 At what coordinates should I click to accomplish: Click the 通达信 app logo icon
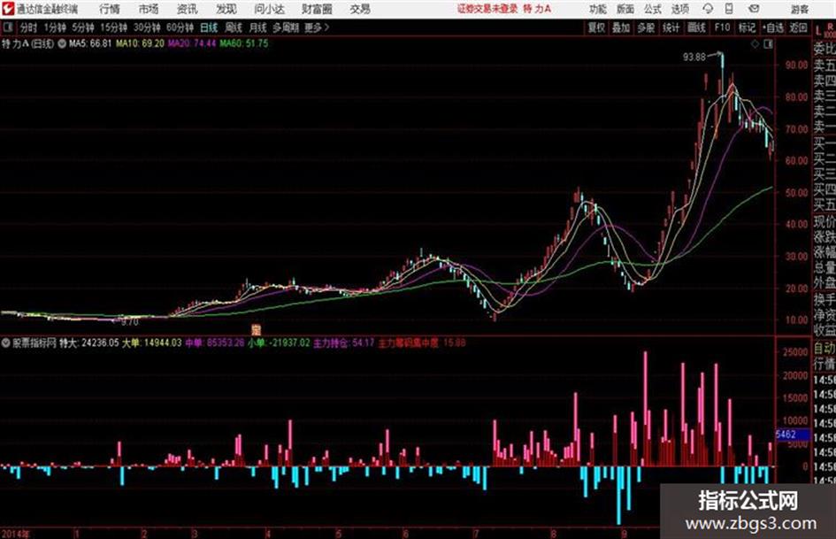pyautogui.click(x=8, y=9)
